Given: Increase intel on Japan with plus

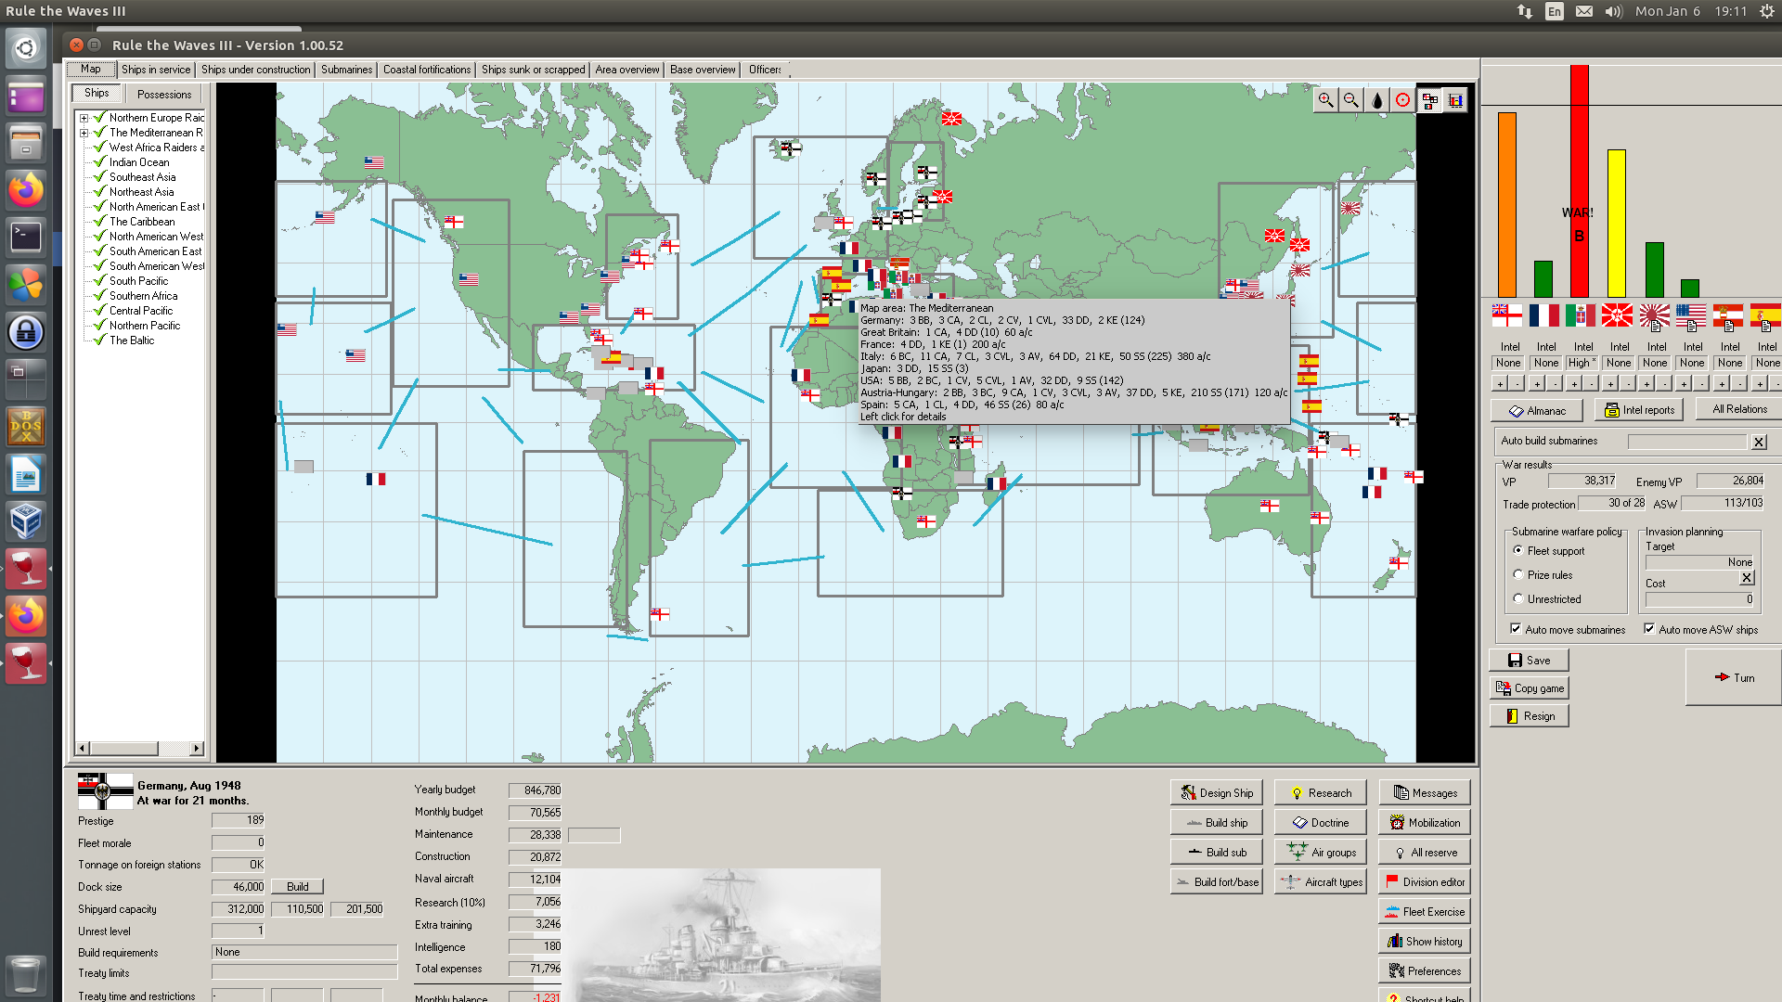Looking at the screenshot, I should (x=1646, y=383).
